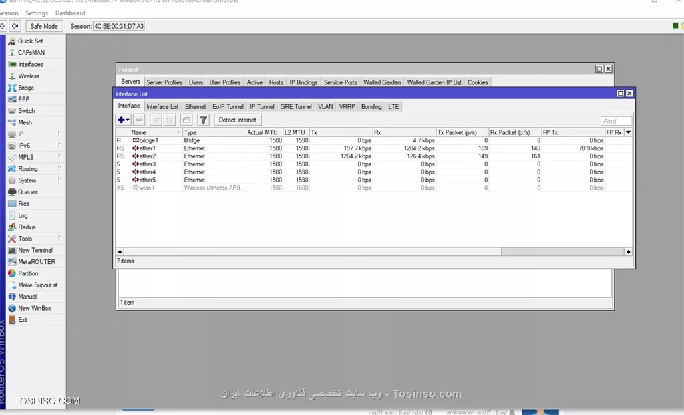
Task: Open Switch sidebar entry
Action: pos(26,111)
